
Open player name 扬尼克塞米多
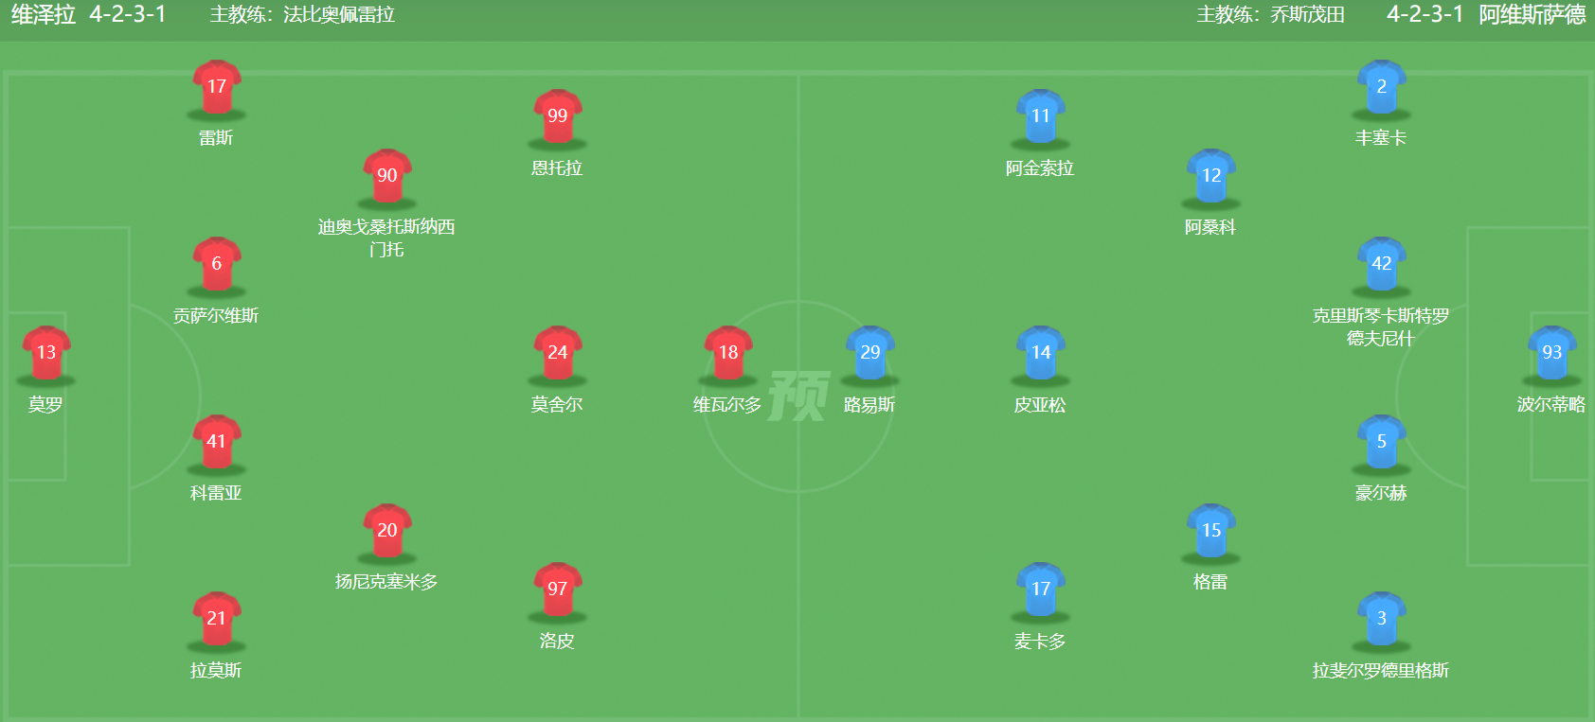386,582
